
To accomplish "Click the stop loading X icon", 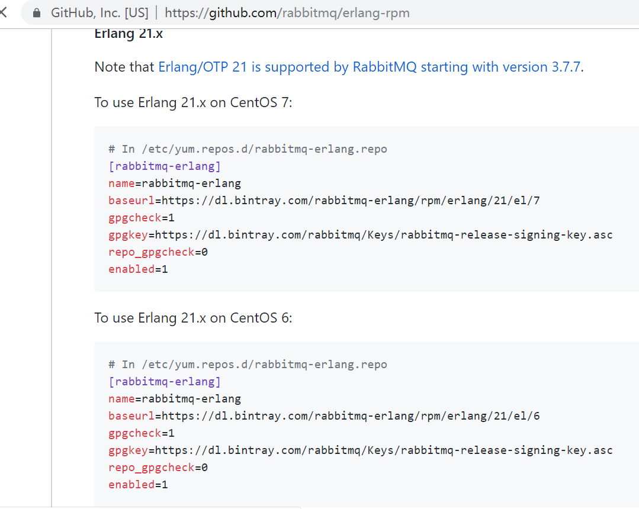I will pyautogui.click(x=4, y=12).
